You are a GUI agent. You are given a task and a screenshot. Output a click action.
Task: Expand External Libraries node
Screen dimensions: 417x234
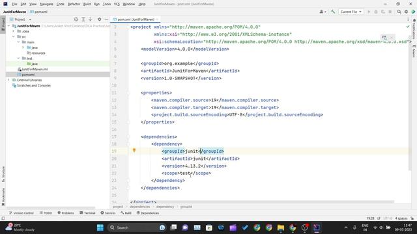8,80
